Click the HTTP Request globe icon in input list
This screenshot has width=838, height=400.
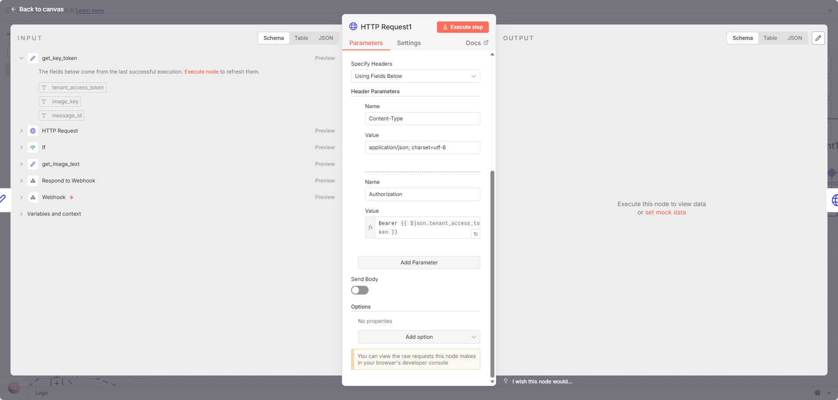point(33,131)
